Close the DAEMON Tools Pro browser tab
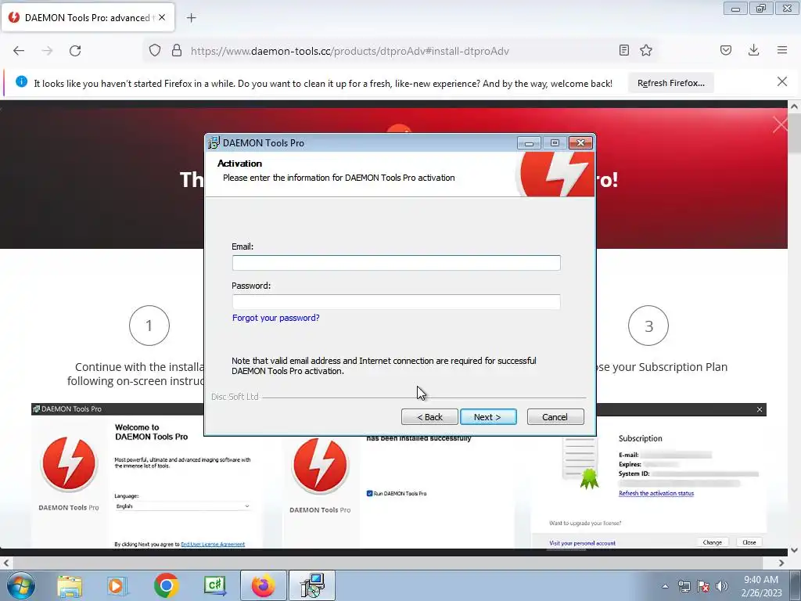Viewport: 801px width, 601px height. tap(162, 17)
